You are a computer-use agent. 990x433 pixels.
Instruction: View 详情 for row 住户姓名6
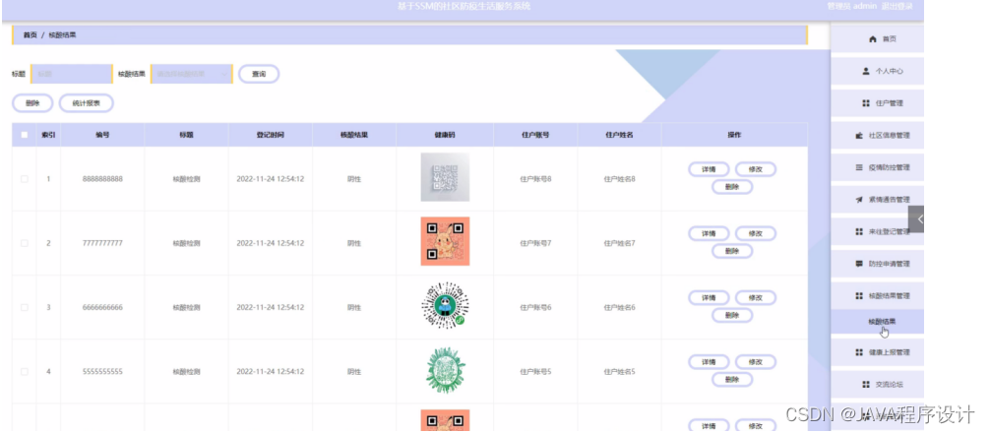click(709, 298)
